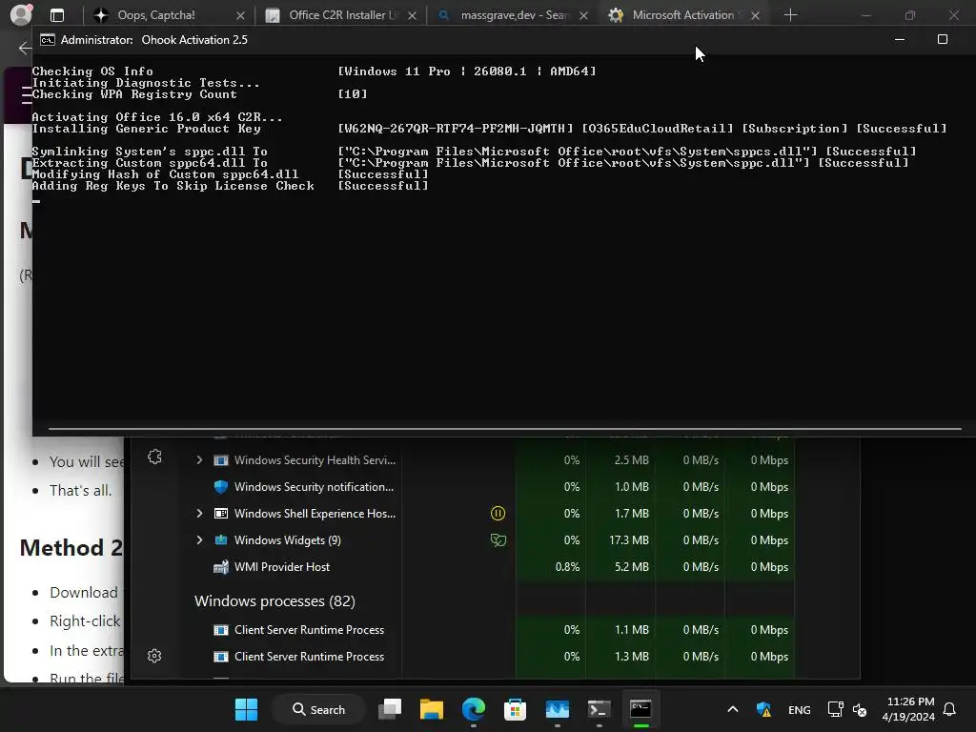
Task: Open Task Manager settings gear
Action: coord(154,656)
